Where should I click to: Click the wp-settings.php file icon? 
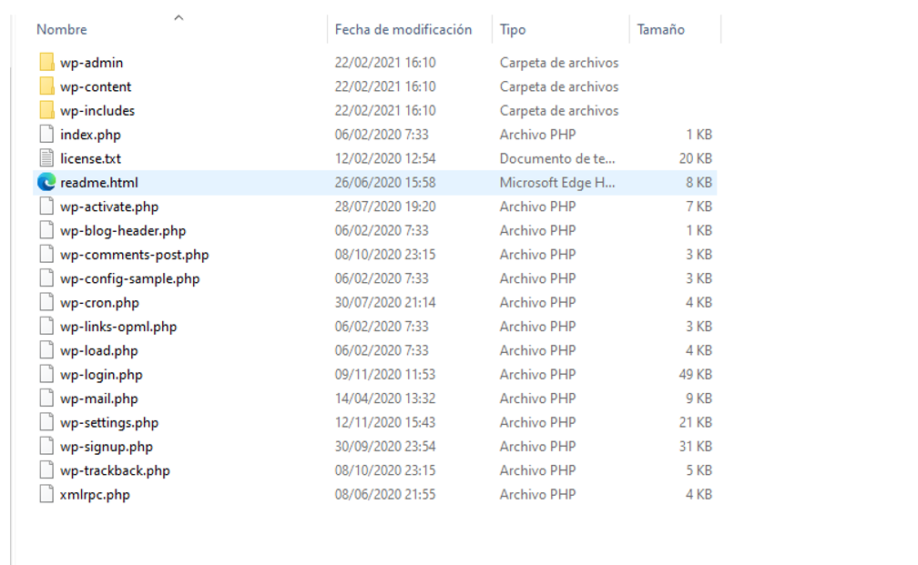pyautogui.click(x=46, y=422)
